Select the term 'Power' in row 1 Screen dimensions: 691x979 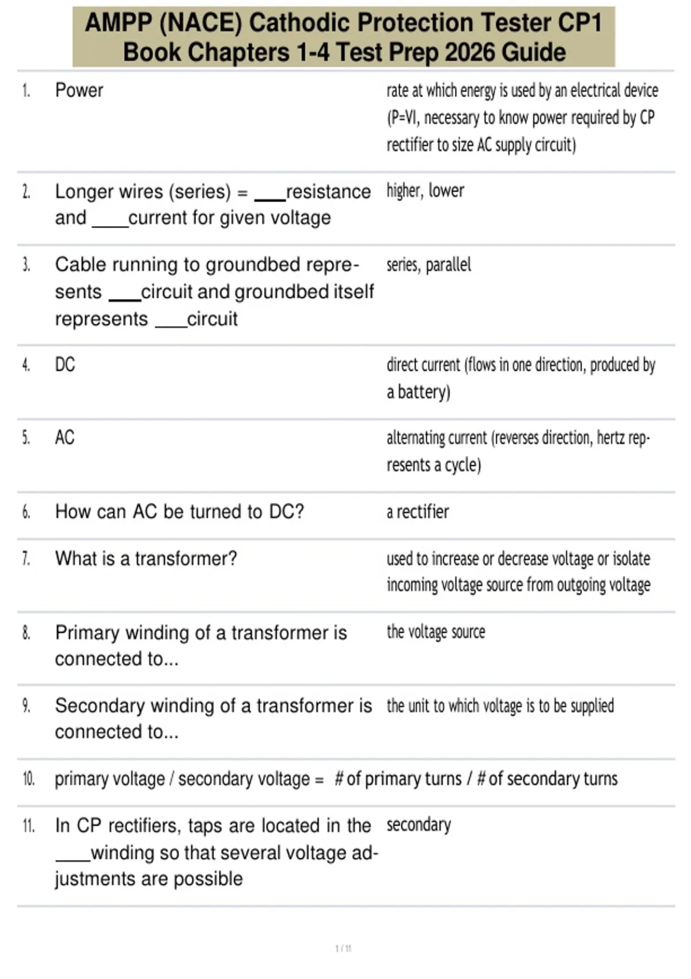pos(79,90)
